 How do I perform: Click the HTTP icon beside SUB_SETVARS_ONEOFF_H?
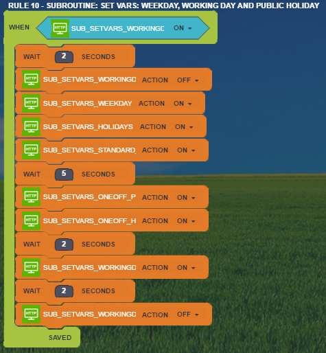click(32, 220)
